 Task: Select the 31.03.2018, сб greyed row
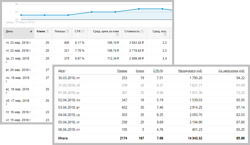point(69,85)
